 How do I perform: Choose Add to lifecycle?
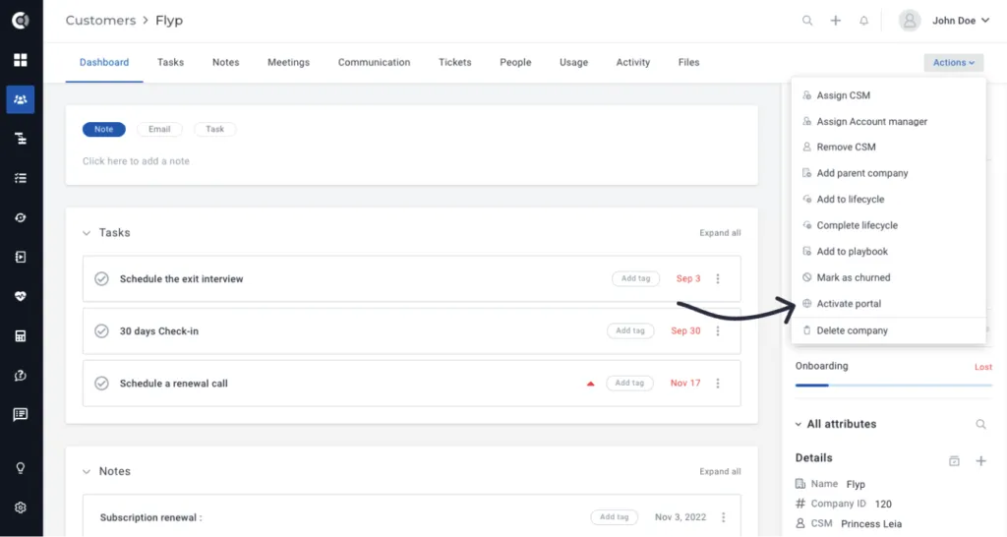click(x=889, y=199)
